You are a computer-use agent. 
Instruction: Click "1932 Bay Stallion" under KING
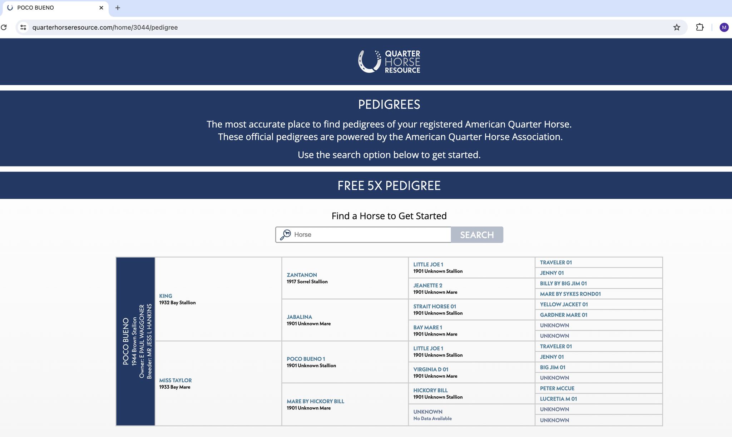[177, 303]
